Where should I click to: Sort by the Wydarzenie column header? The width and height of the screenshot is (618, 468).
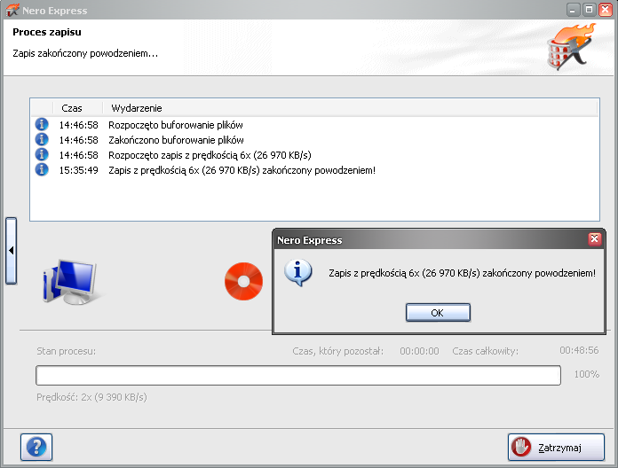coord(350,108)
